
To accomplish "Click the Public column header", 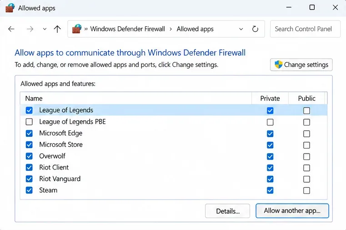I will pos(306,98).
